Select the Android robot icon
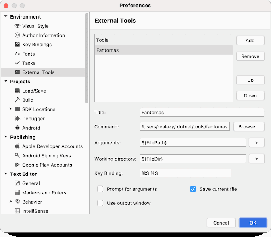Screen dimensions: 271x237 pyautogui.click(x=17, y=128)
